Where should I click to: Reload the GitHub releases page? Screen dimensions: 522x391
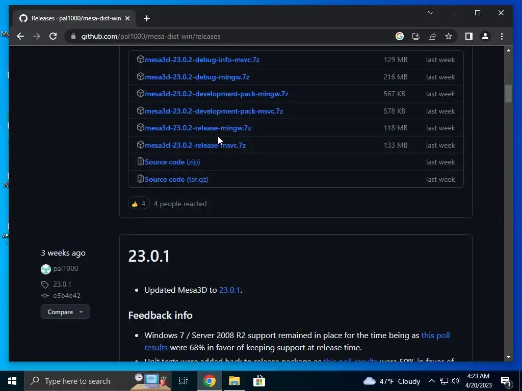coord(53,36)
